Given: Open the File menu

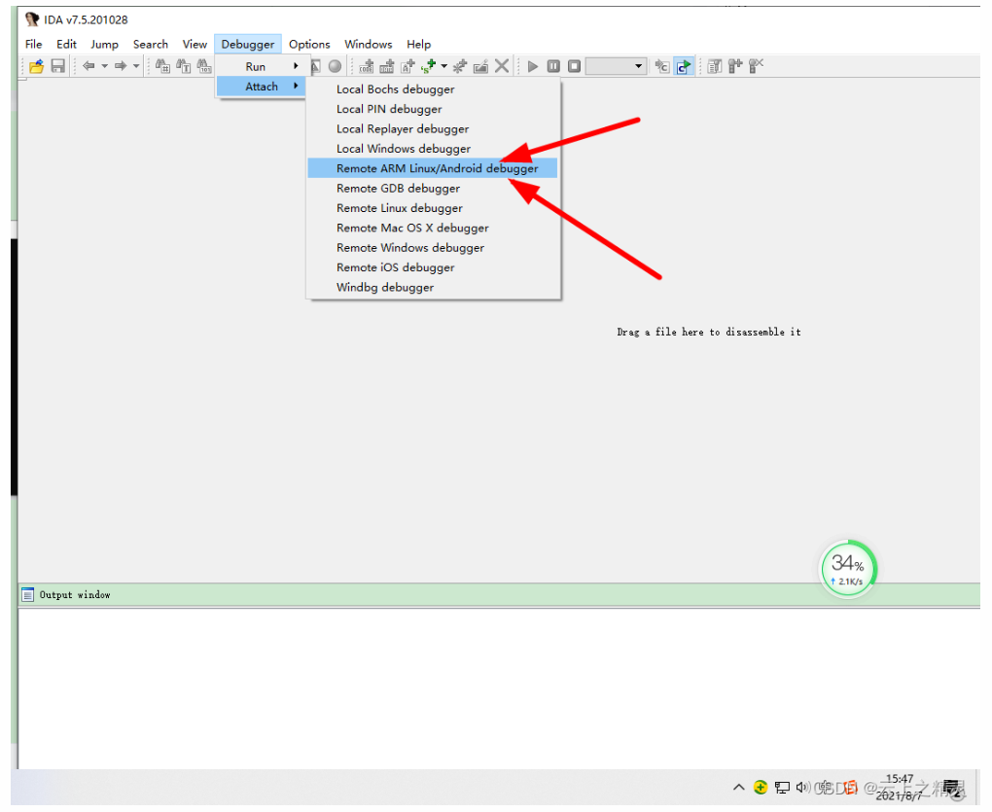Looking at the screenshot, I should pos(33,45).
